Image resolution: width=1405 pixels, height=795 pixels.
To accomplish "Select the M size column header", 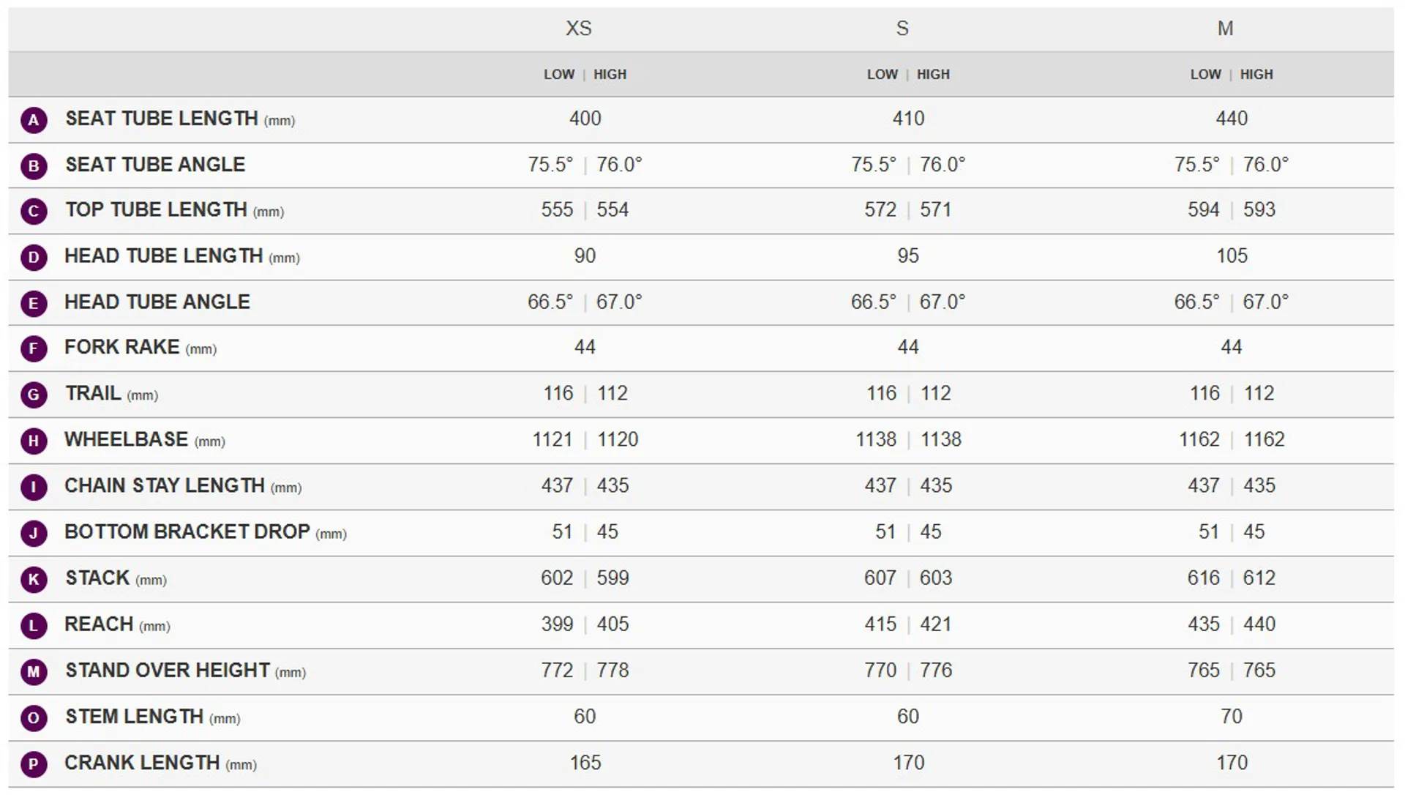I will coord(1225,29).
